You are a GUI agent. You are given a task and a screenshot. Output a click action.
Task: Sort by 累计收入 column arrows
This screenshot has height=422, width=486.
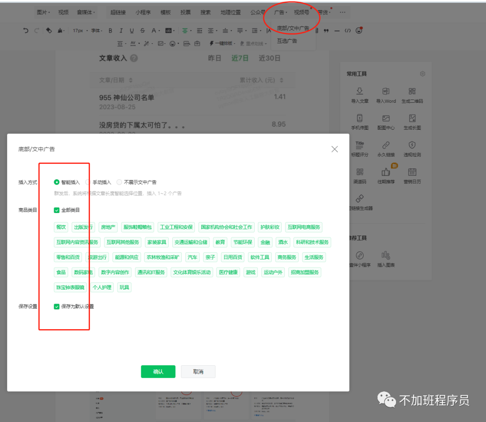[281, 80]
